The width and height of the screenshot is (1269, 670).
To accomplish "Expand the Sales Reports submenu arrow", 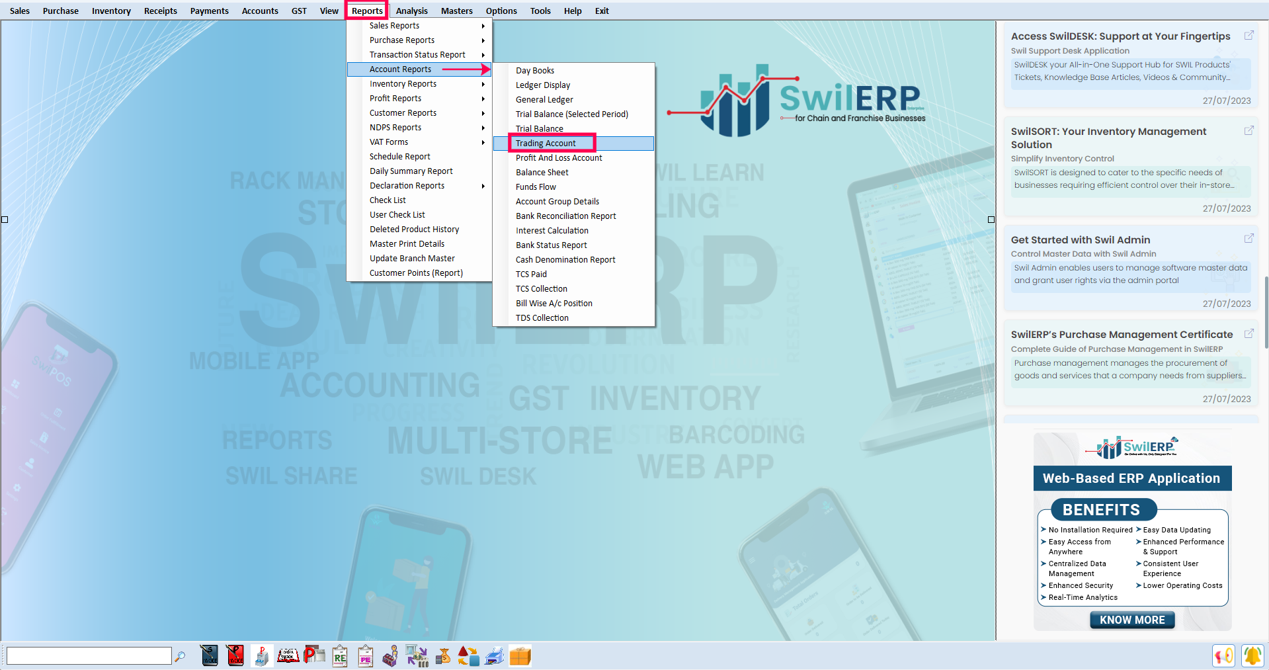I will pos(483,26).
